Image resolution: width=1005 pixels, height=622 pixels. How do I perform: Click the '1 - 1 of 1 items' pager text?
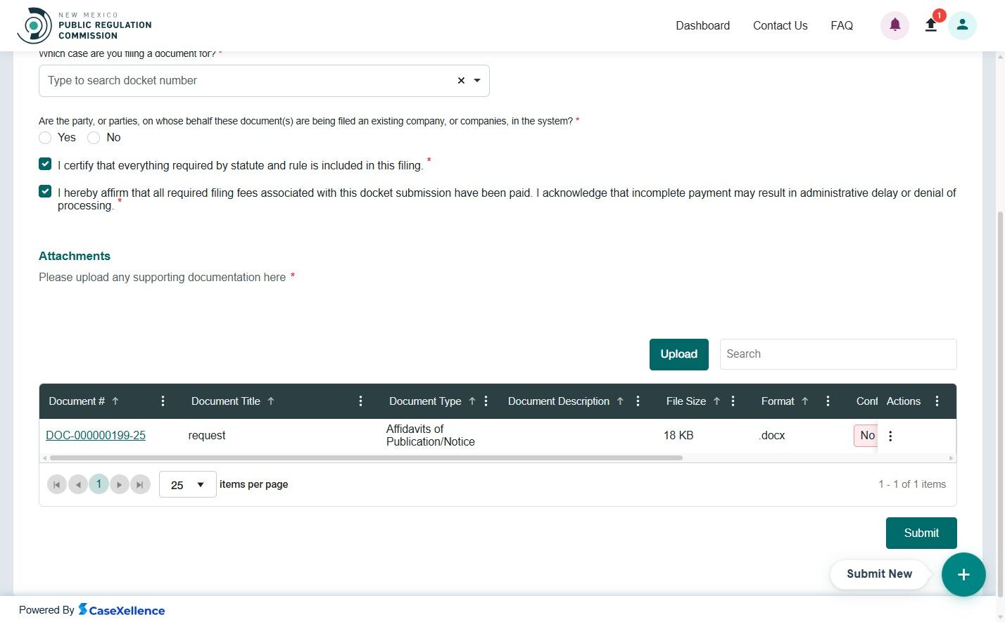(912, 484)
